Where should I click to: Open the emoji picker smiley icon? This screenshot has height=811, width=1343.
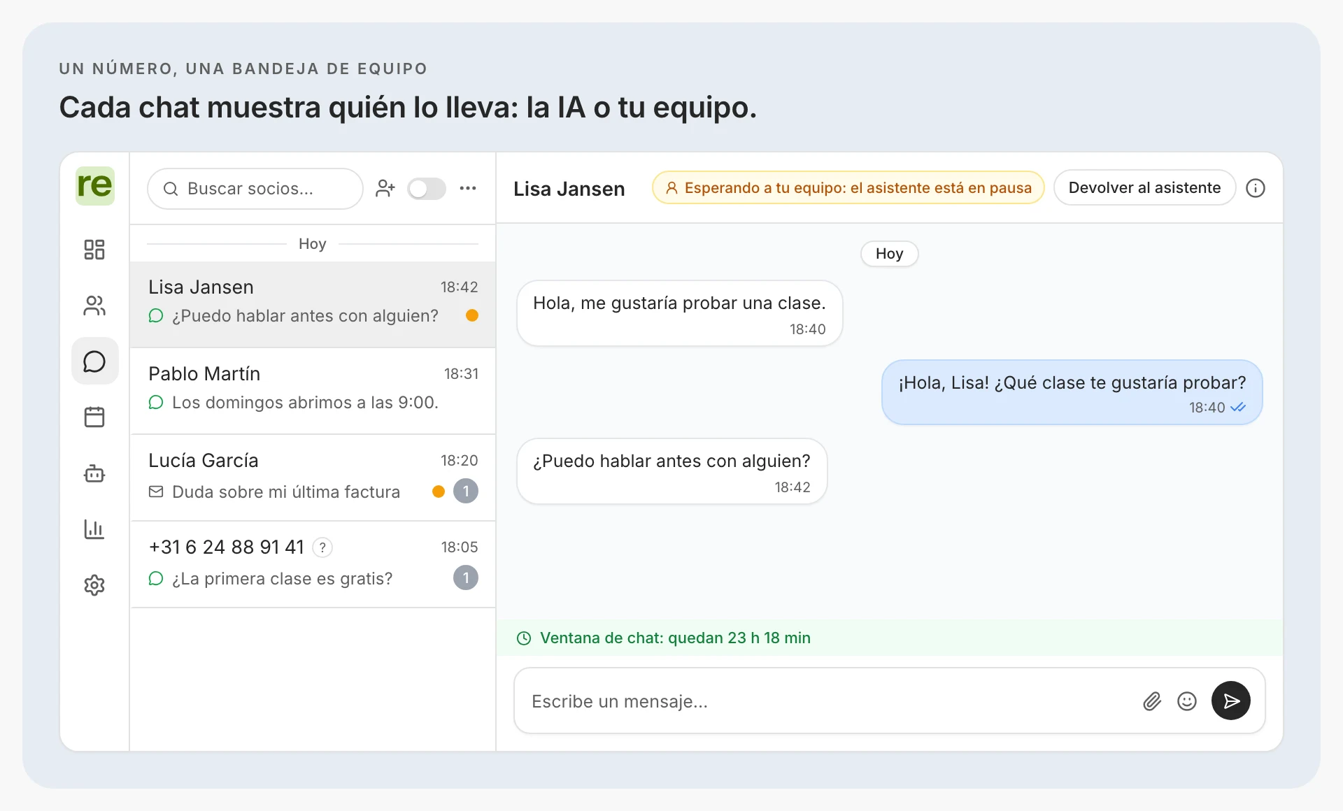[1187, 701]
